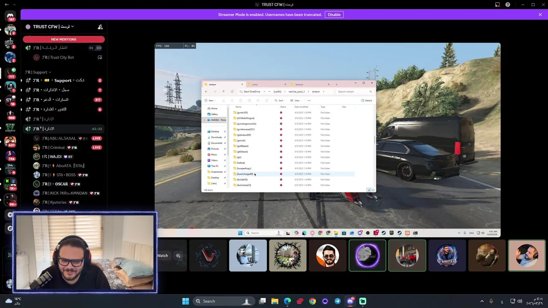The height and width of the screenshot is (308, 548).
Task: Open the server icon with 488 badge
Action: tap(10, 114)
